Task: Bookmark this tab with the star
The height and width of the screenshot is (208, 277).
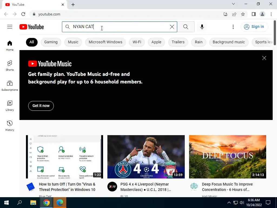Action: coord(243,14)
